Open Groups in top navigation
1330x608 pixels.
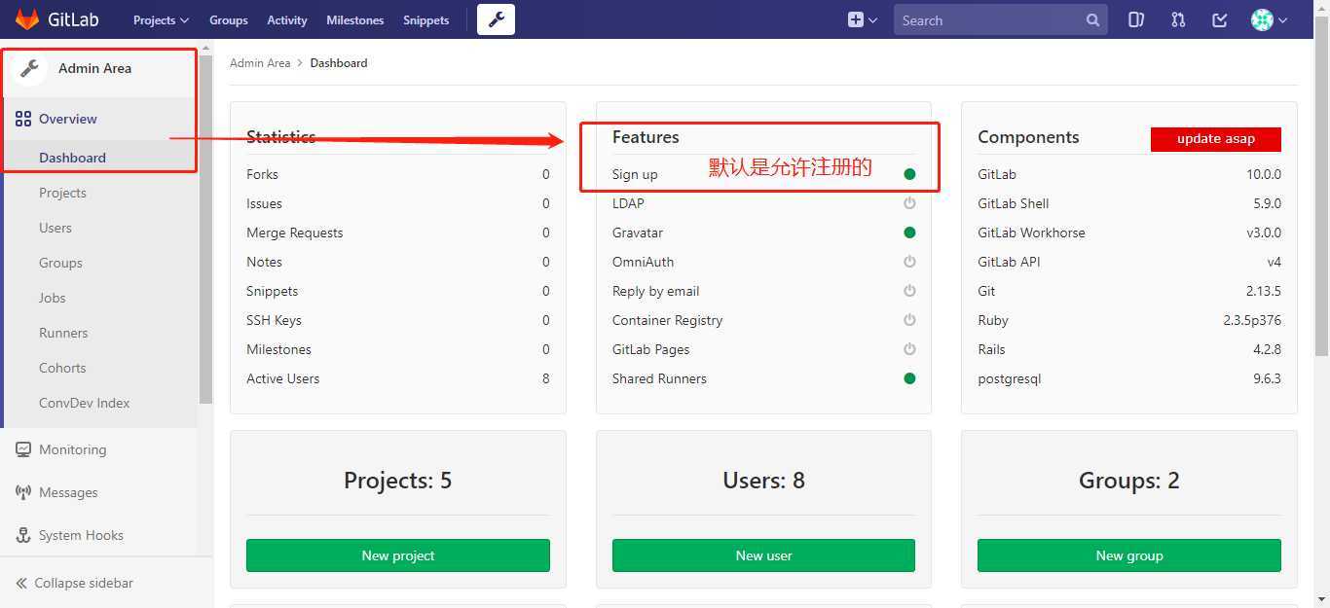[229, 19]
